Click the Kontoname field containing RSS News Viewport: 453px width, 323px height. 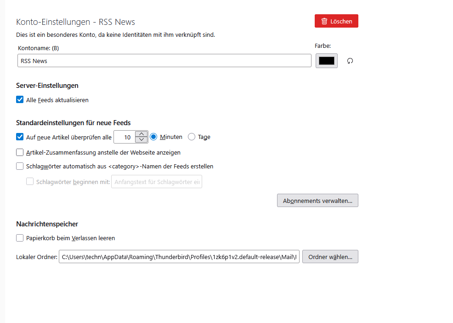[x=164, y=60]
